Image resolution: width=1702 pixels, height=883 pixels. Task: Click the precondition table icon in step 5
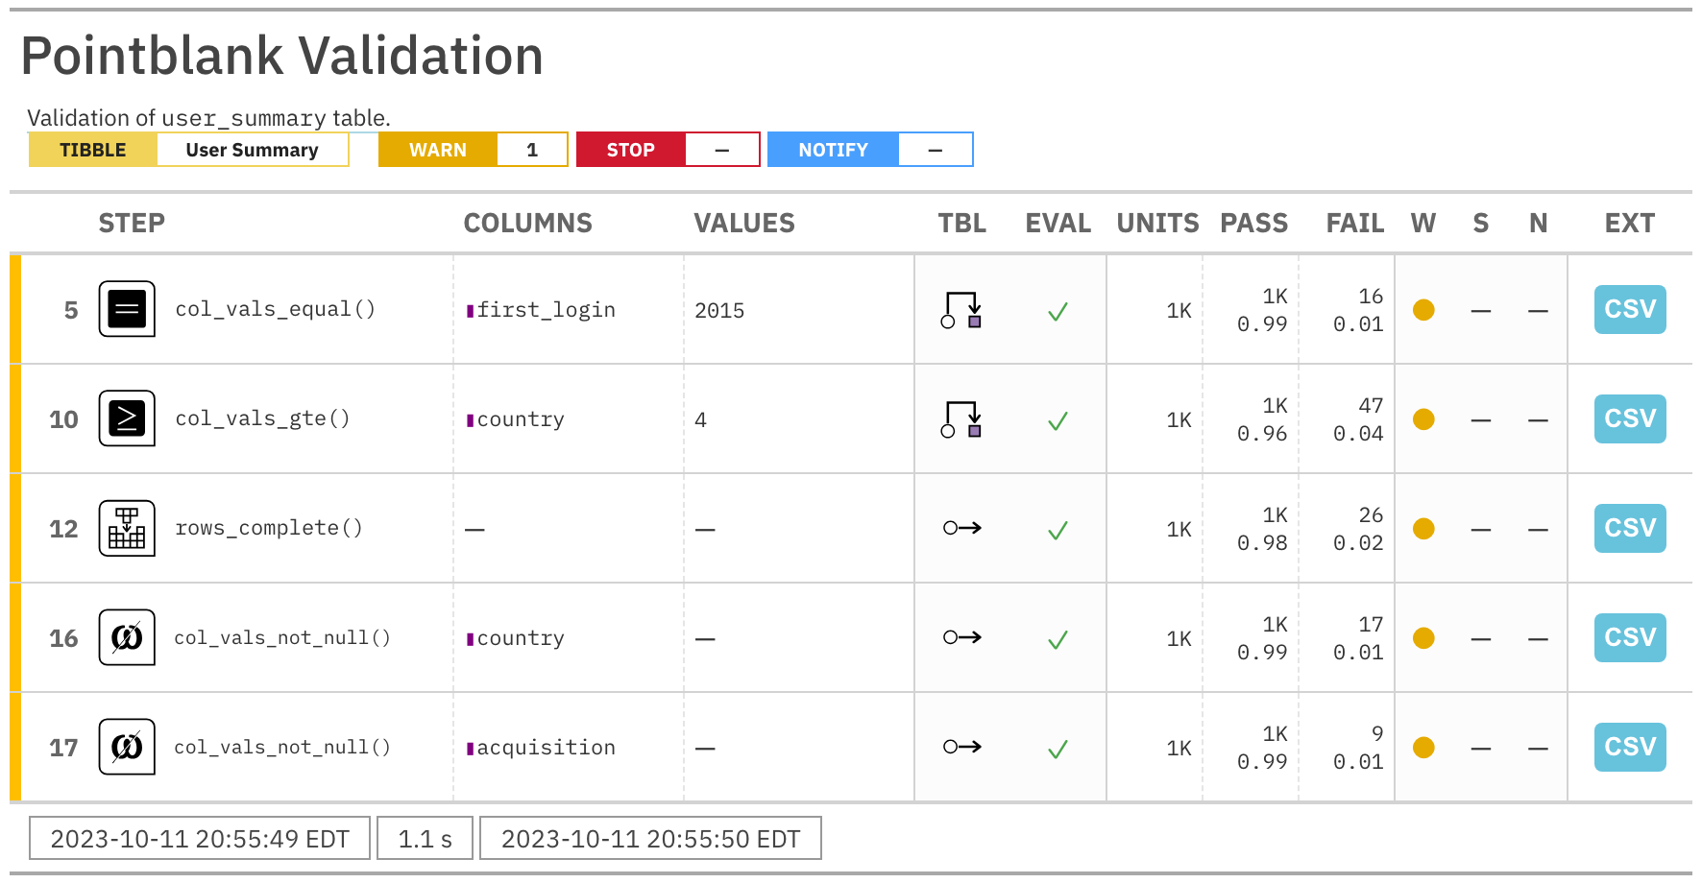(x=961, y=310)
